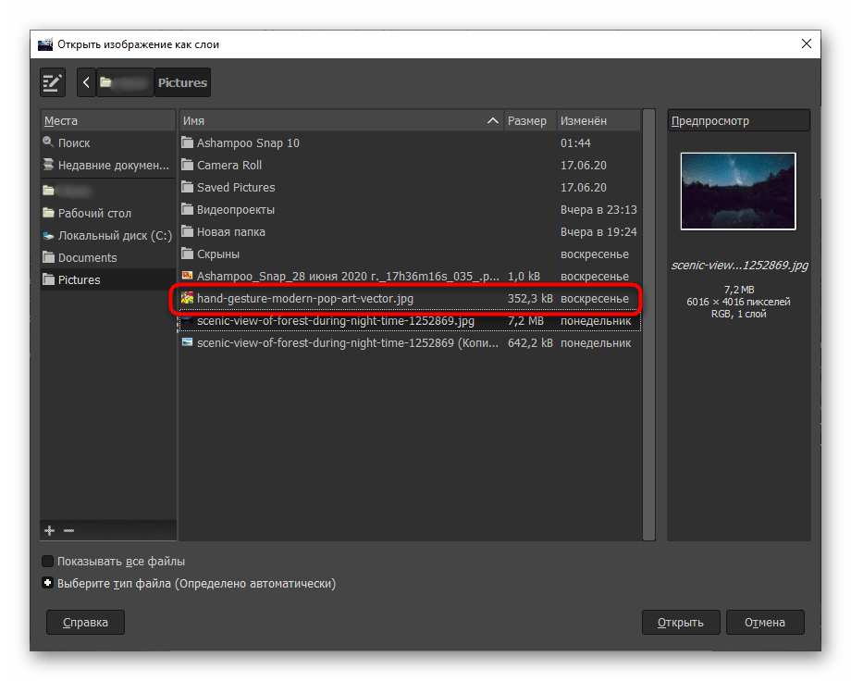Image resolution: width=851 pixels, height=681 pixels.
Task: Select the scenic-view (Копи... file name
Action: coord(348,343)
